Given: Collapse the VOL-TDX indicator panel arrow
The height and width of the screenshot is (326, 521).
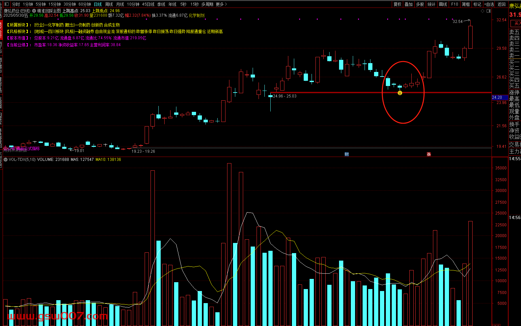Looking at the screenshot, I should 6,160.
